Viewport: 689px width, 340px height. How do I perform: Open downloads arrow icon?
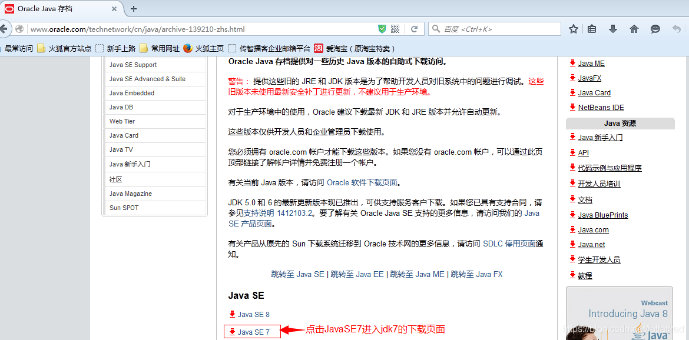click(x=613, y=29)
